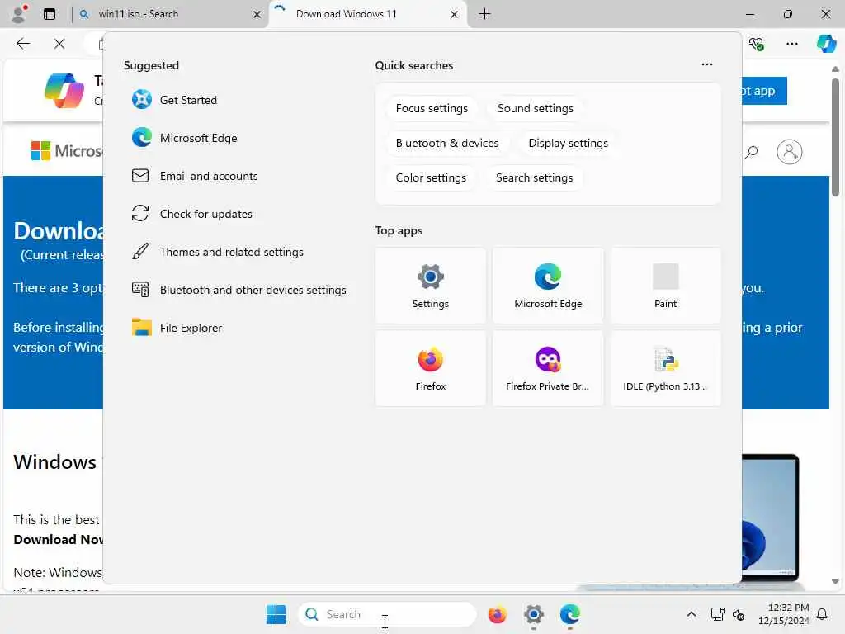Open a new browser tab
This screenshot has width=845, height=634.
tap(484, 14)
